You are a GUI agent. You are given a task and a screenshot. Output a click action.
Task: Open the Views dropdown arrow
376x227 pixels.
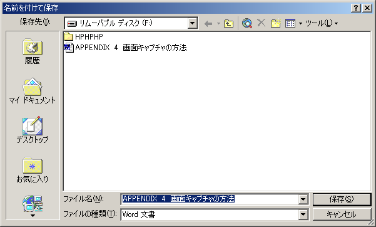pyautogui.click(x=300, y=24)
